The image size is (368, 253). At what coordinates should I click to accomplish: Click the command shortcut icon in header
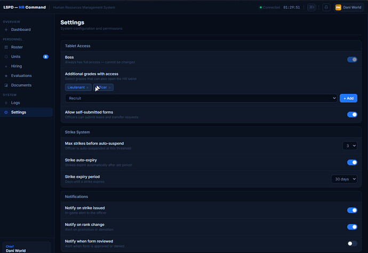pyautogui.click(x=311, y=7)
